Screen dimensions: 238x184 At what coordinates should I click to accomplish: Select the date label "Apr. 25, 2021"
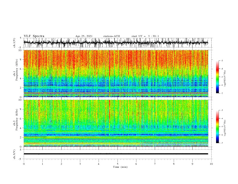click(x=84, y=36)
